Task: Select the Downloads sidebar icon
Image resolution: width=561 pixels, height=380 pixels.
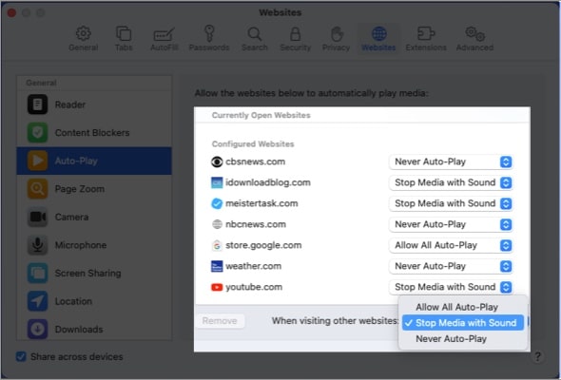Action: (x=38, y=329)
